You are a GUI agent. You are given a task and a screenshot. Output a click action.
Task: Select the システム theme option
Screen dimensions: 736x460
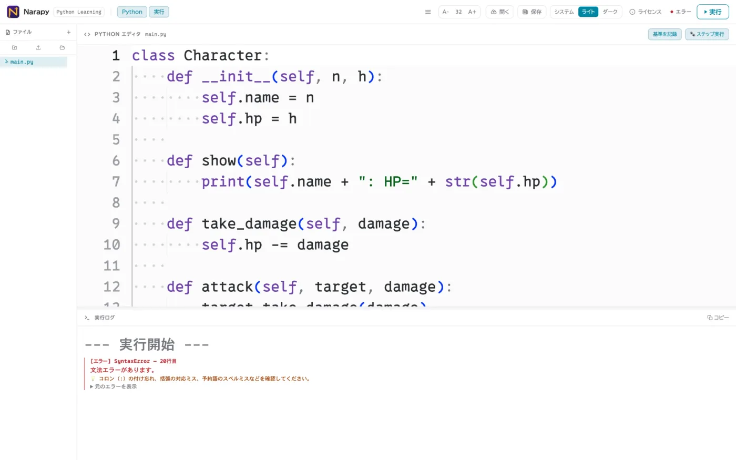[564, 12]
